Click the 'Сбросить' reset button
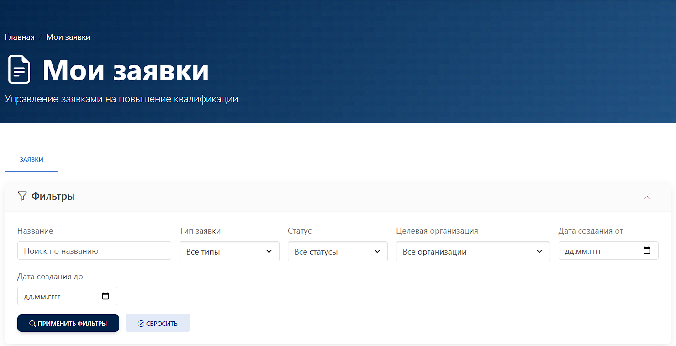Image resolution: width=676 pixels, height=346 pixels. (x=158, y=323)
